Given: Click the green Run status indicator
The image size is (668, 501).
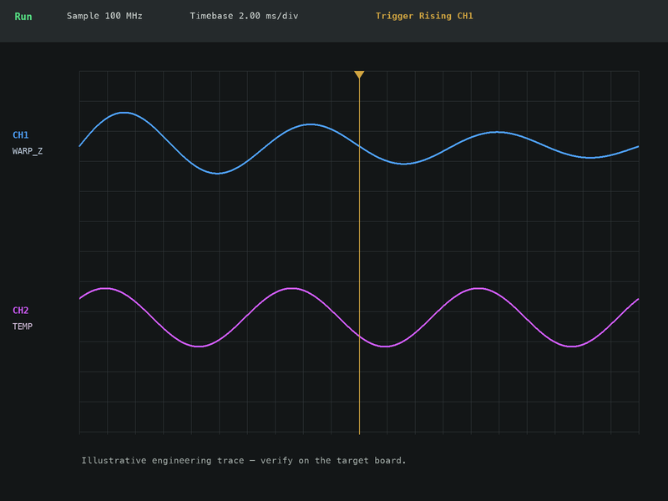Looking at the screenshot, I should [x=23, y=17].
